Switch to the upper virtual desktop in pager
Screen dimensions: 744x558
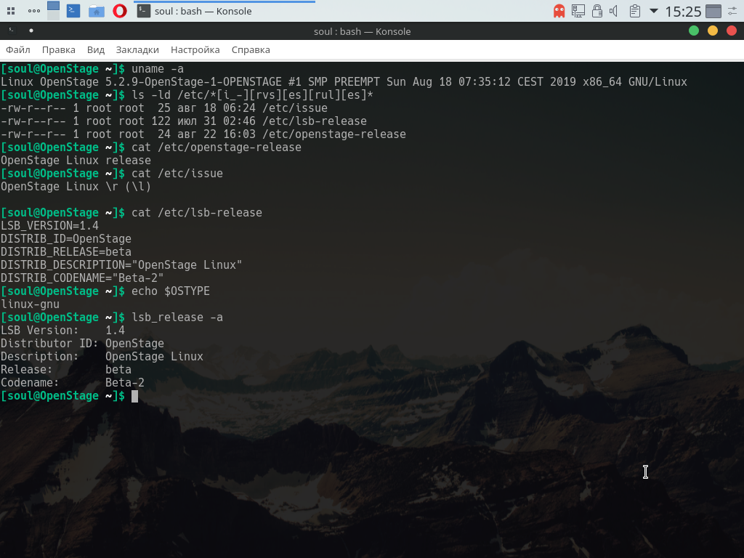54,6
